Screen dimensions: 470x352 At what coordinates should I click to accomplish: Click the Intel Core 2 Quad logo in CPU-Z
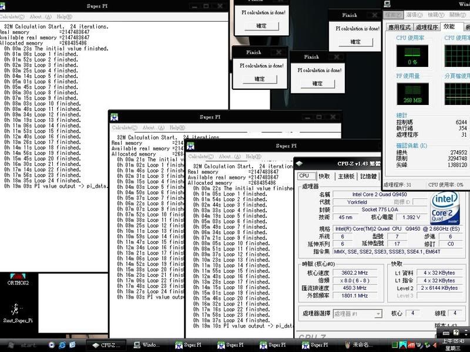[445, 208]
